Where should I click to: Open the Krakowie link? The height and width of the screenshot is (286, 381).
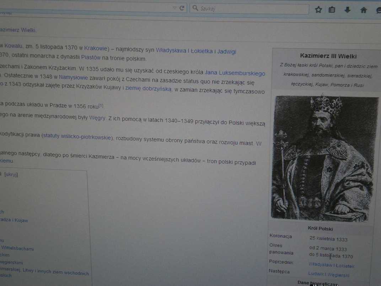[x=96, y=48]
